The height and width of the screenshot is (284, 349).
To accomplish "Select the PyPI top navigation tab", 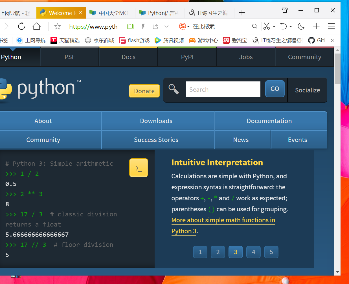I will pyautogui.click(x=187, y=57).
